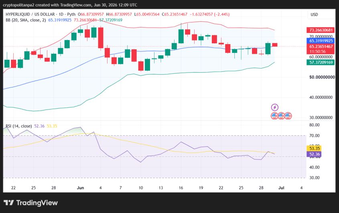This screenshot has height=213, width=339.
Task: Click the latest red candle at chart's right edge
Action: pyautogui.click(x=275, y=45)
